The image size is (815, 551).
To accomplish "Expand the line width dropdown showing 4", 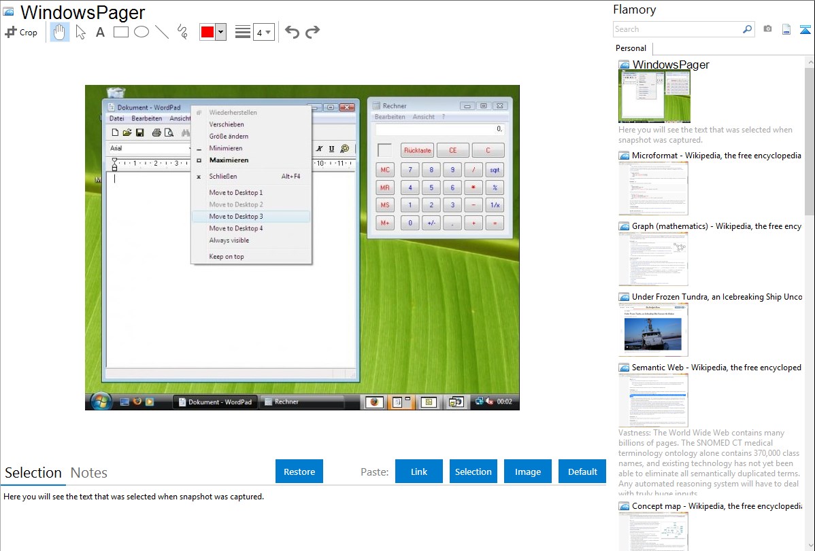I will (264, 32).
